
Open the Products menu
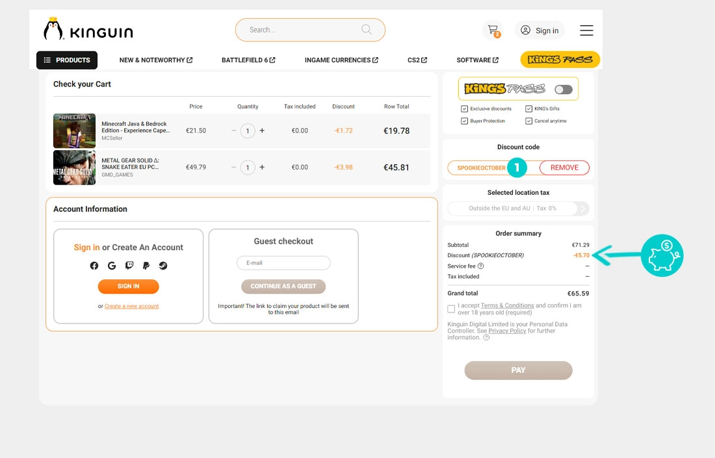(67, 60)
